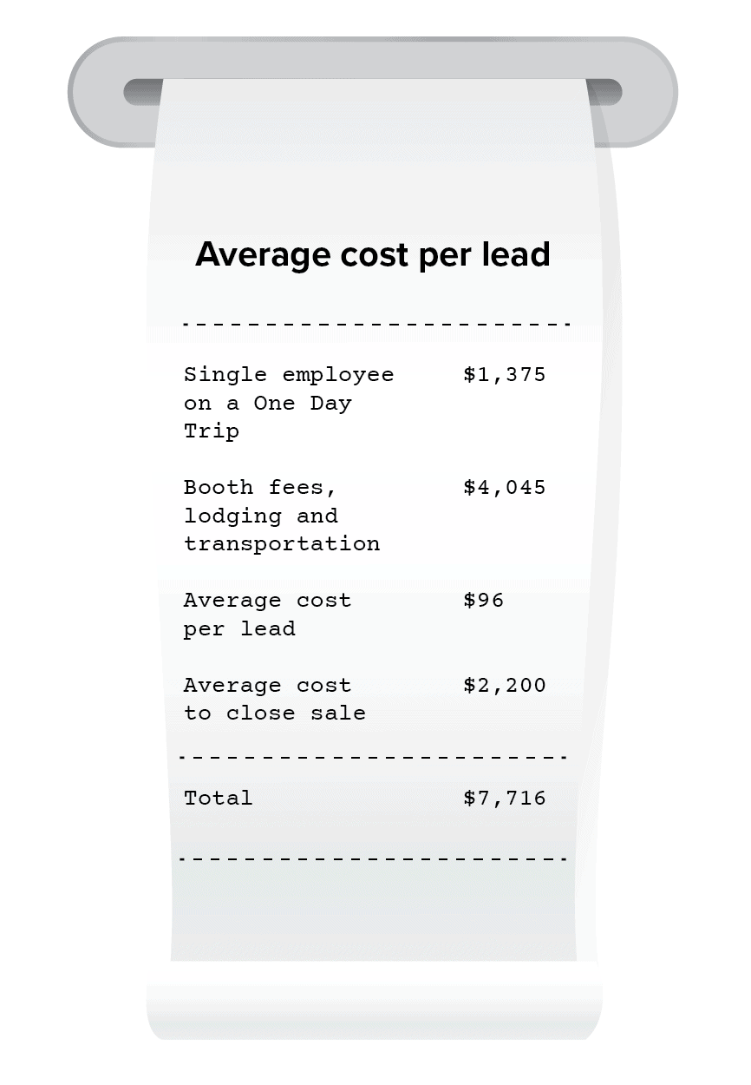
Task: Click the monospace "Average cost per lead" line item
Action: pyautogui.click(x=267, y=615)
